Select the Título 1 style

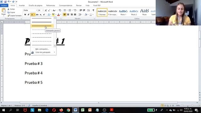(123, 12)
